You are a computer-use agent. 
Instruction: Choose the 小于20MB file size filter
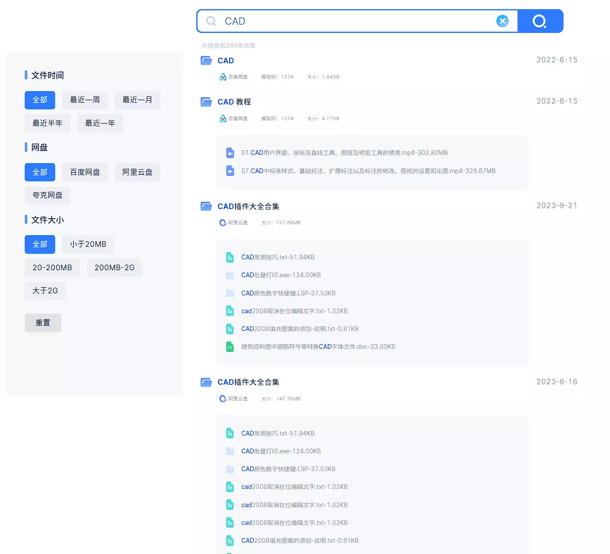coord(88,244)
